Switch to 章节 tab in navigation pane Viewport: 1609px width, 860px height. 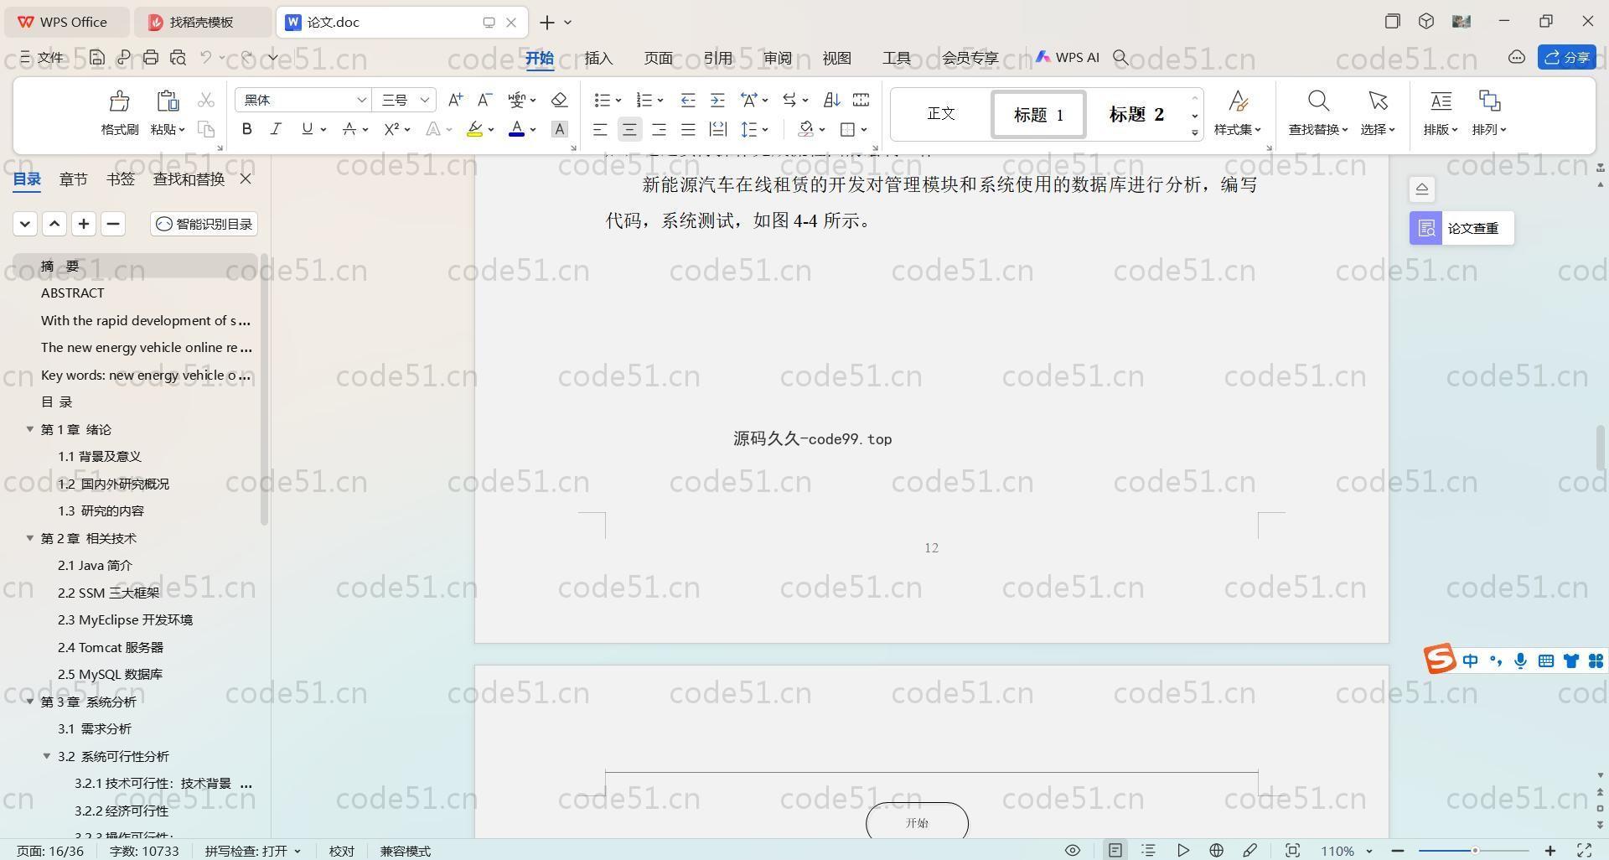pos(73,179)
